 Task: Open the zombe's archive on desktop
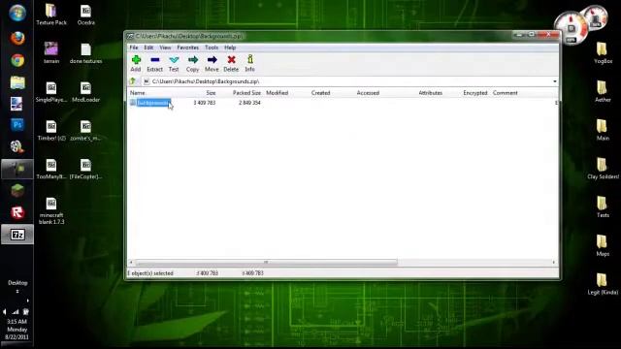coord(86,131)
